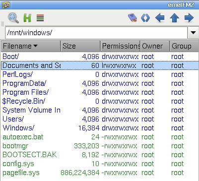Go forward with right arrow icon
199x181 pixels.
[x=189, y=18]
